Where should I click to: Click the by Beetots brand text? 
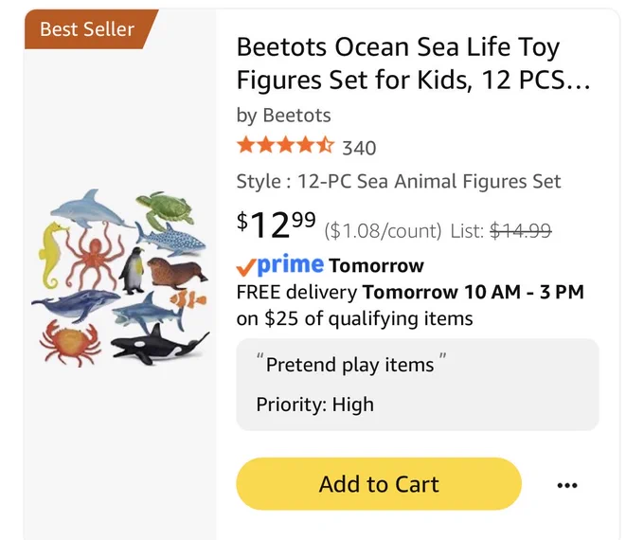[x=283, y=115]
